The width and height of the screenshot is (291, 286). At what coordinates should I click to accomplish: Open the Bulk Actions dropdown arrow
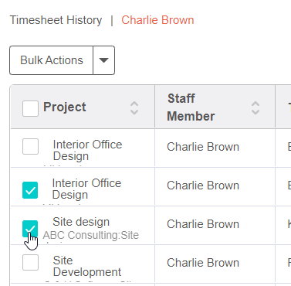(x=103, y=60)
